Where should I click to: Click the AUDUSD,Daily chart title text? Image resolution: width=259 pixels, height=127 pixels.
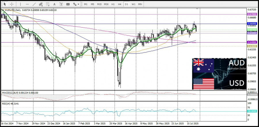tap(13, 10)
